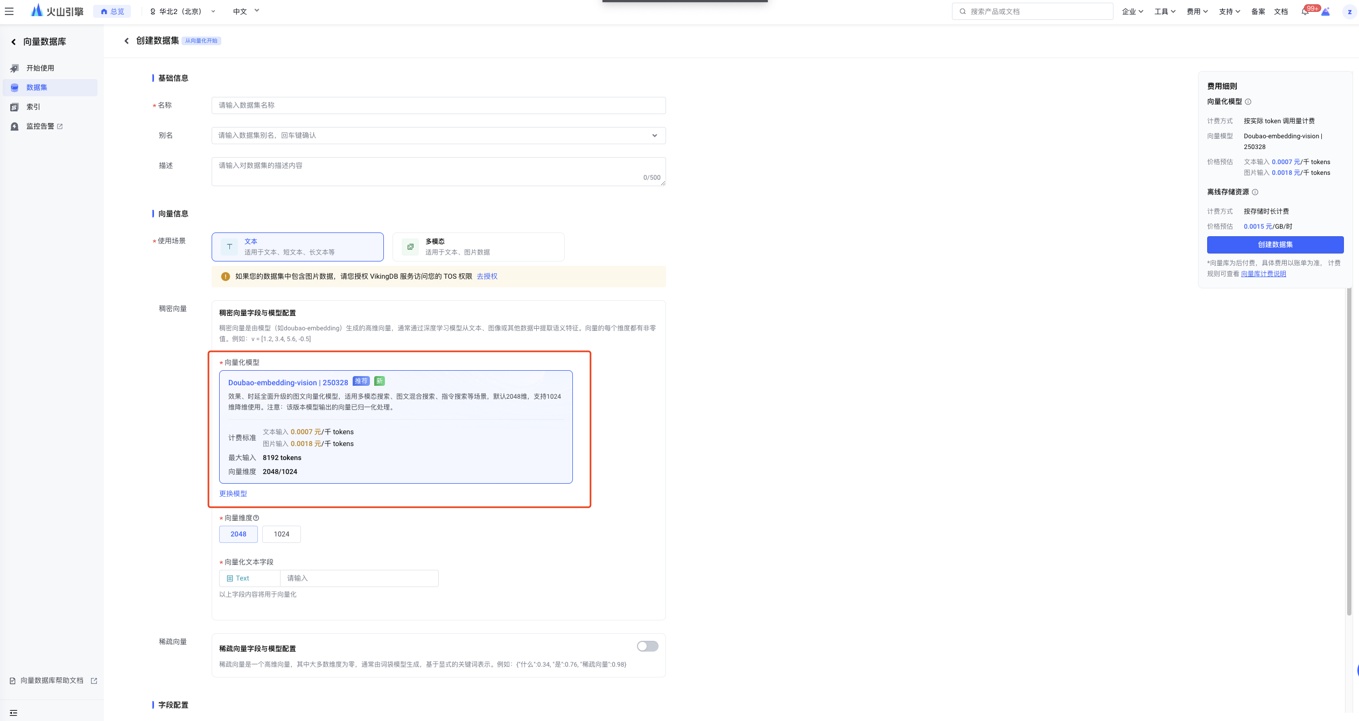Select the 多模态 usage scenario card
Screen dimensions: 1359x721
(479, 247)
